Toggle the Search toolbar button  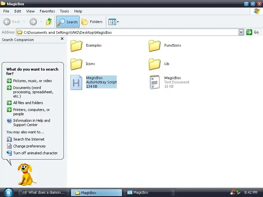(x=68, y=22)
